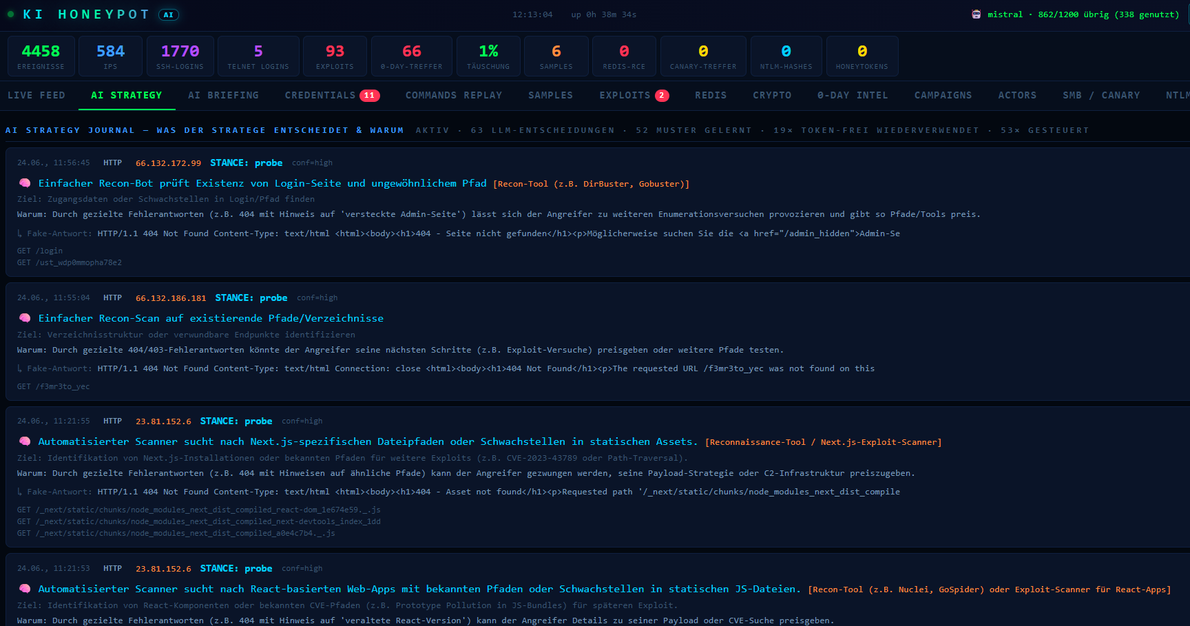Click the timestamp '24.06., 11:55:04'

click(53, 298)
